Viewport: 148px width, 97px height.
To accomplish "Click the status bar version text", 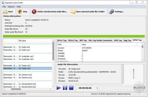I will [x=111, y=94].
